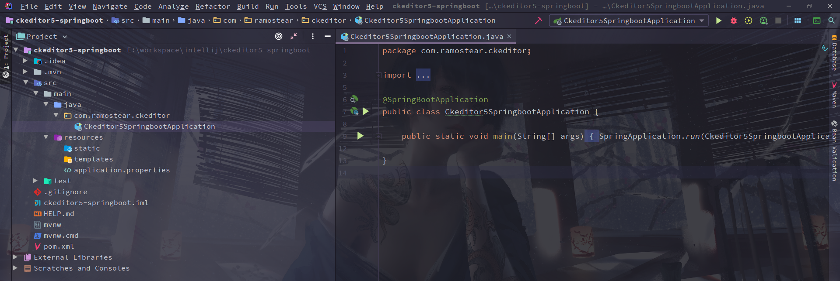Open the Project Structure icon in the toolbar
Viewport: 840px width, 281px height.
[798, 21]
